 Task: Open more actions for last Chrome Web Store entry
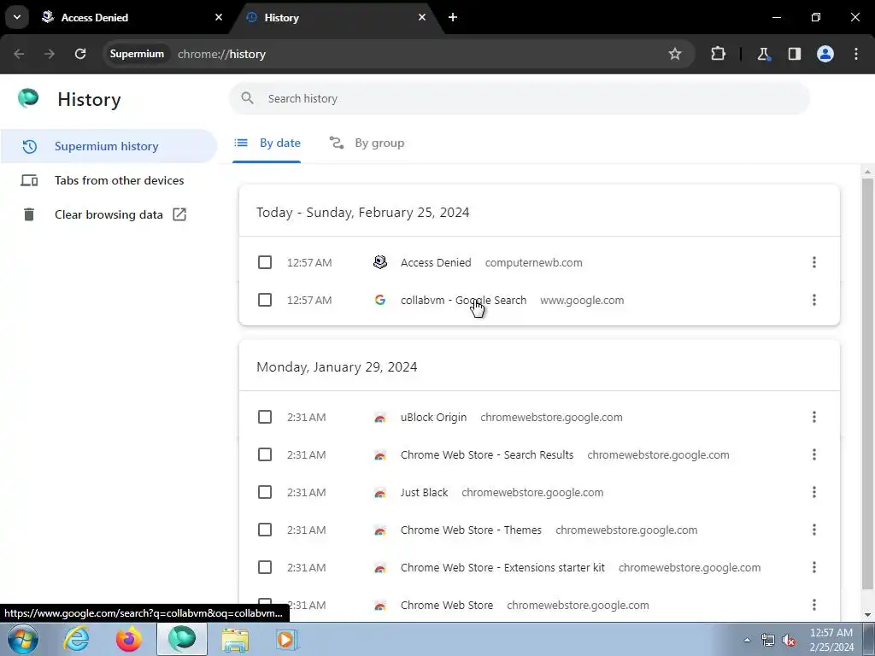pyautogui.click(x=813, y=605)
